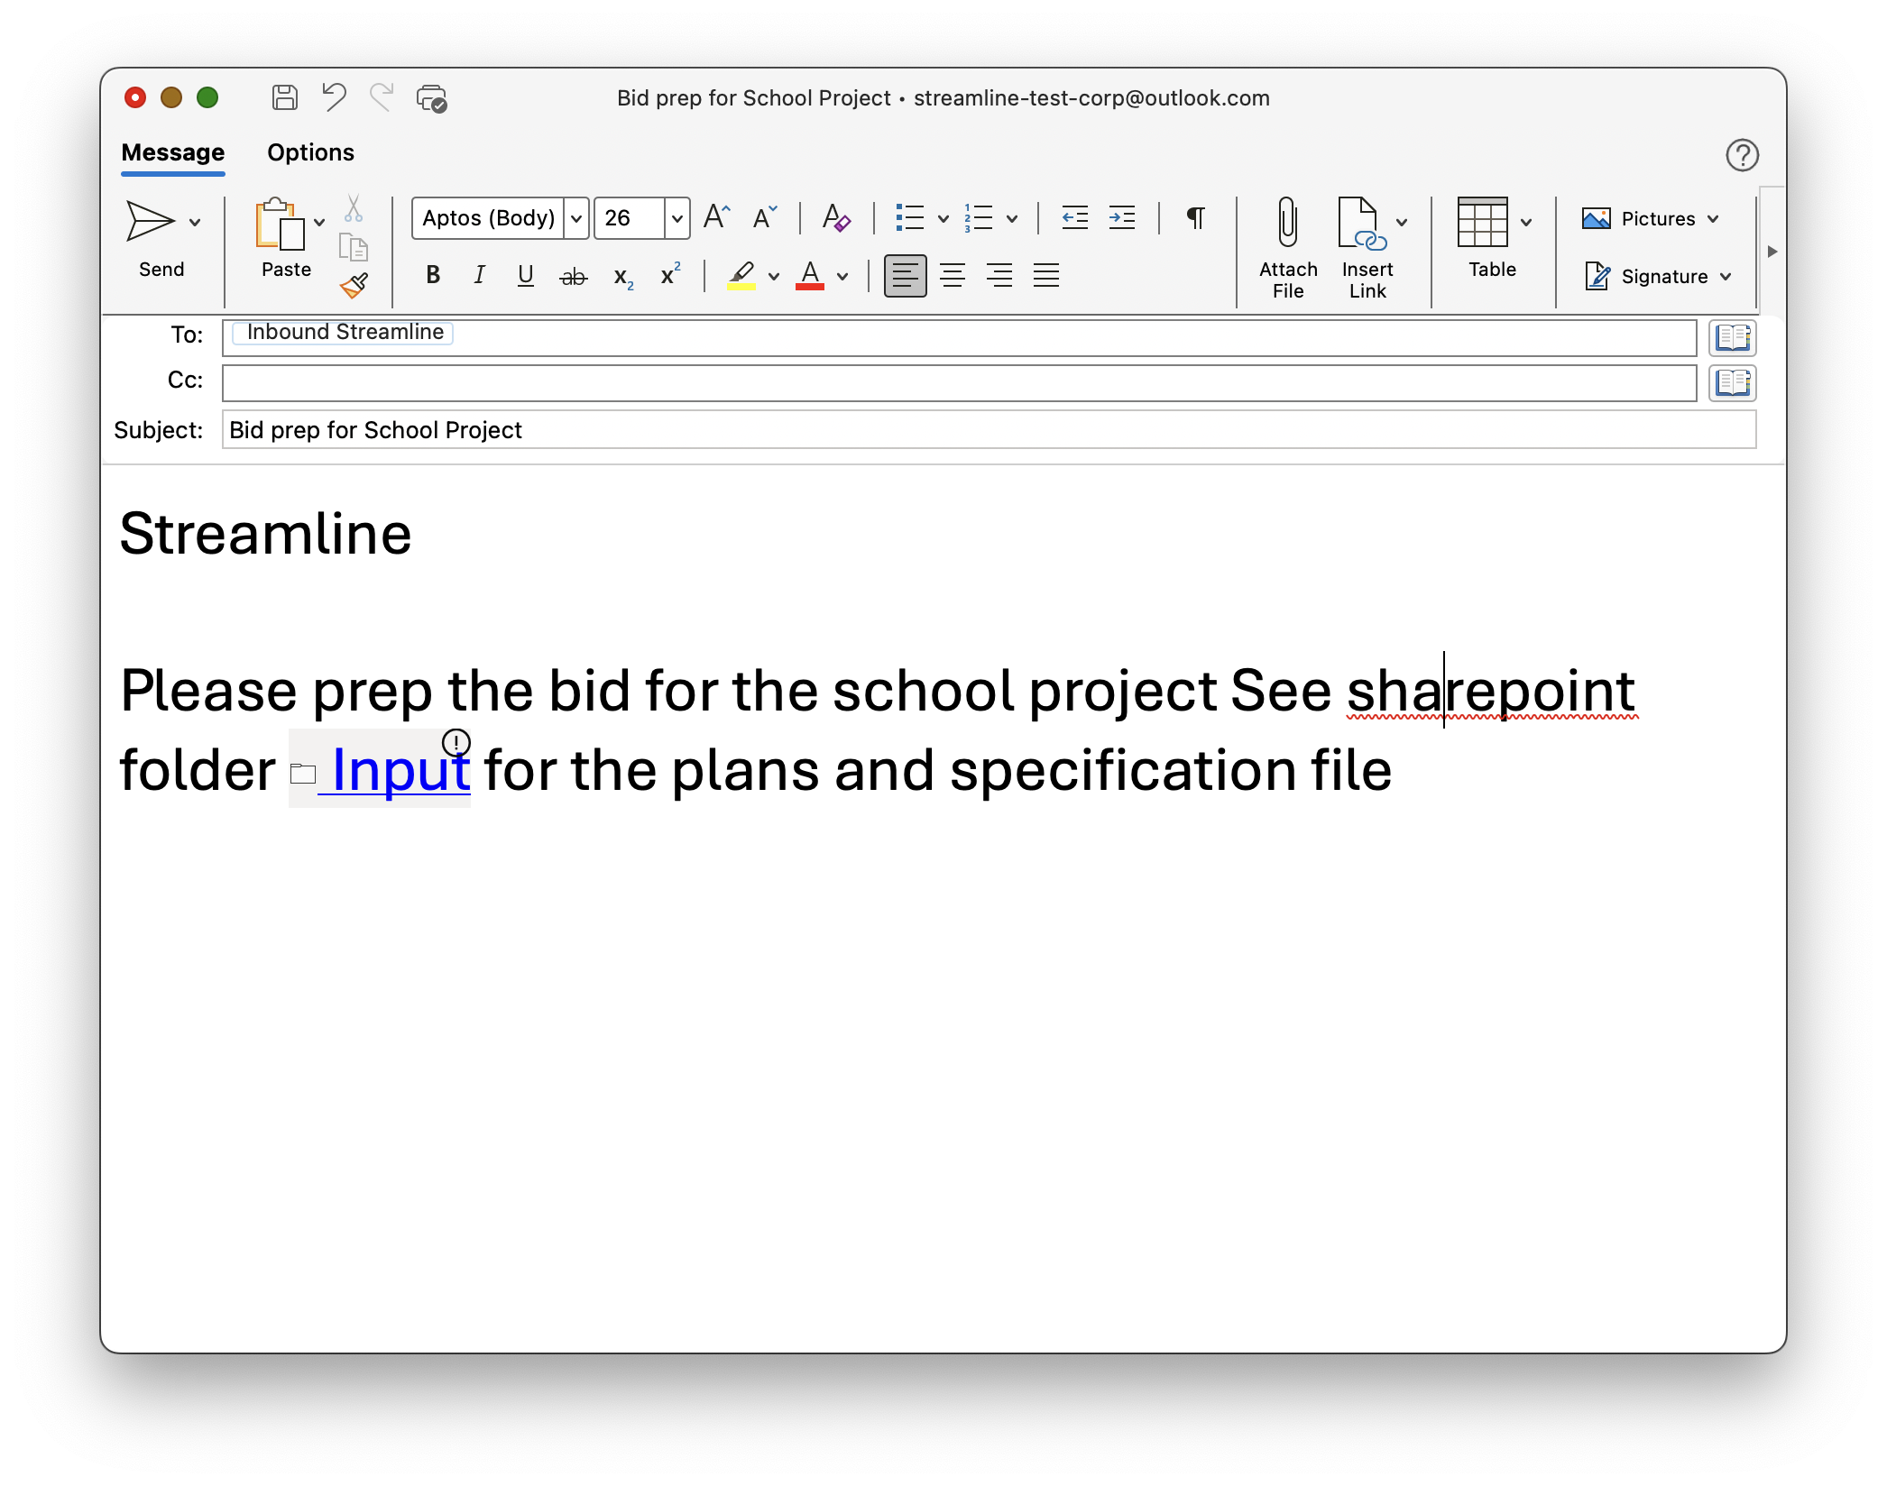Click into the Cc field
The image size is (1887, 1486).
[959, 382]
